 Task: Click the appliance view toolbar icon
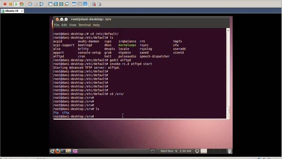coord(79,4)
